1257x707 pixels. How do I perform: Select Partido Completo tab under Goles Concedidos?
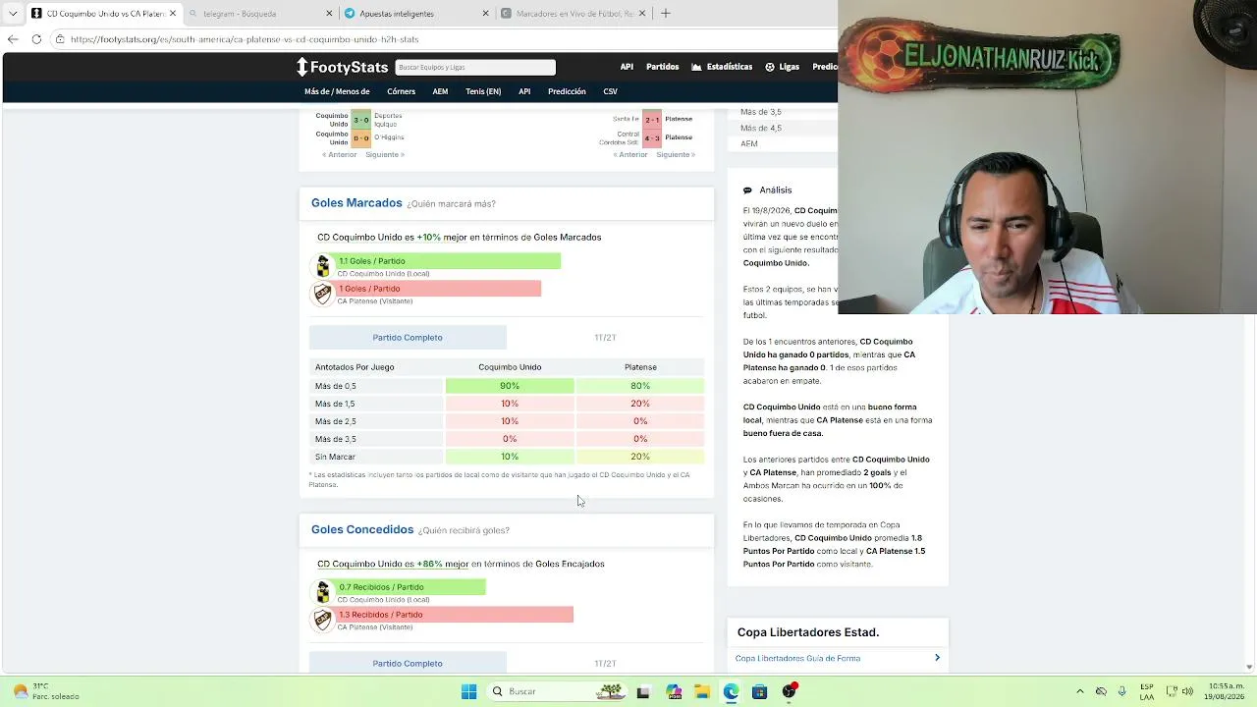(408, 664)
